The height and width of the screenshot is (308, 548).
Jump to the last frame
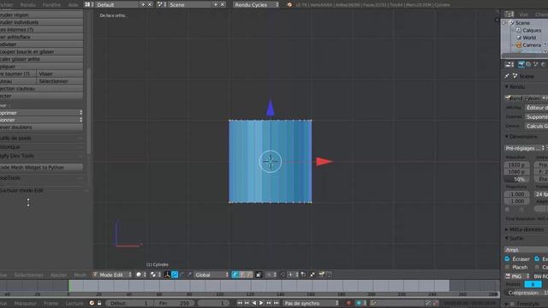pos(276,303)
